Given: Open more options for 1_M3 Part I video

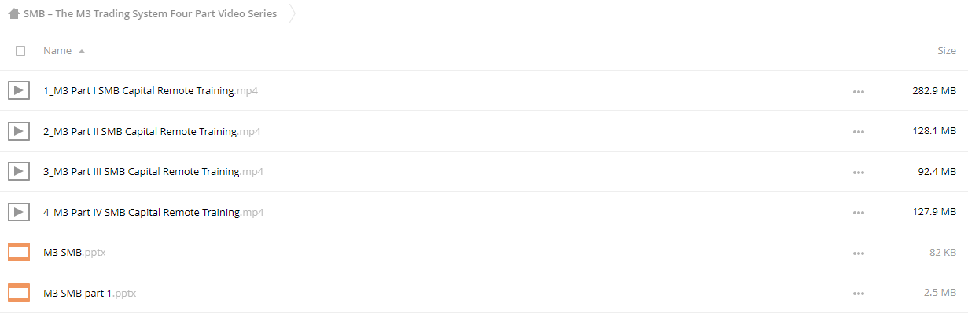Looking at the screenshot, I should pyautogui.click(x=858, y=92).
